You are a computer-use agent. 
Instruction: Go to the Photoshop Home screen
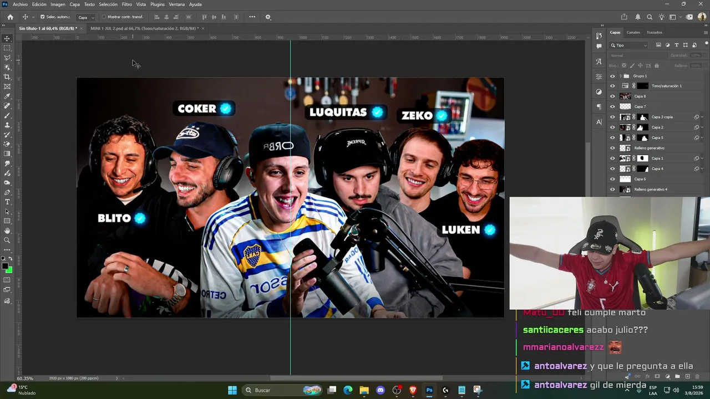(10, 17)
